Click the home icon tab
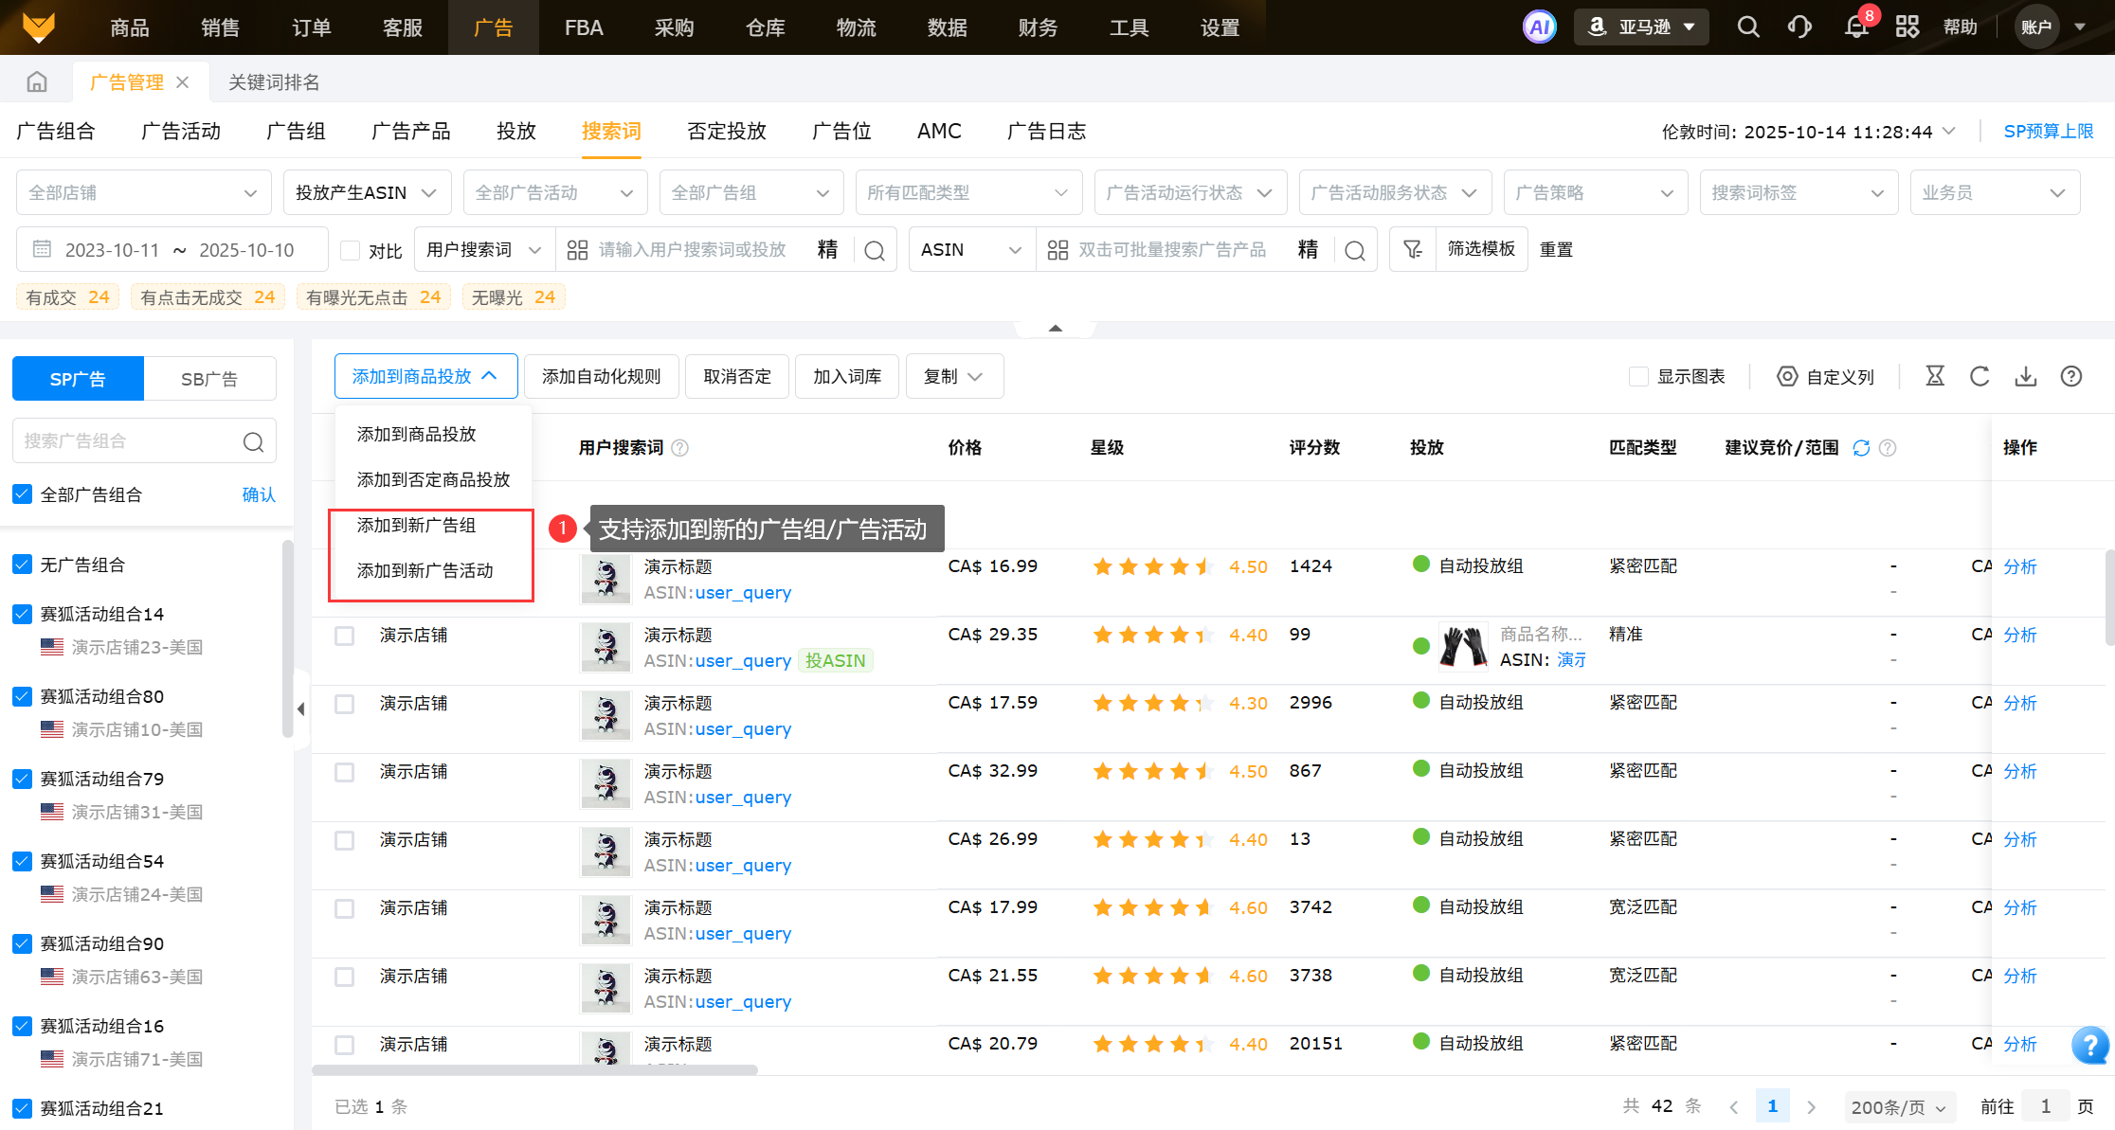2115x1130 pixels. point(37,82)
